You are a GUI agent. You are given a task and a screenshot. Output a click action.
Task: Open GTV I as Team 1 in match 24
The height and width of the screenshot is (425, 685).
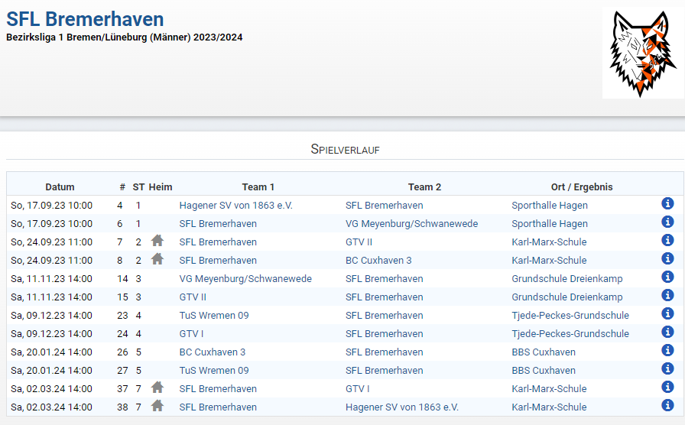click(191, 334)
